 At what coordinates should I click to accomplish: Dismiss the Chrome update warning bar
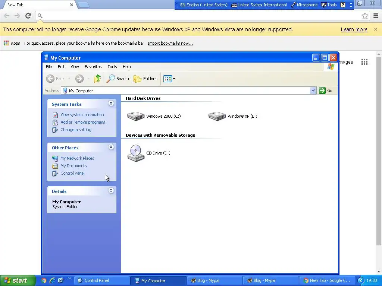(375, 29)
